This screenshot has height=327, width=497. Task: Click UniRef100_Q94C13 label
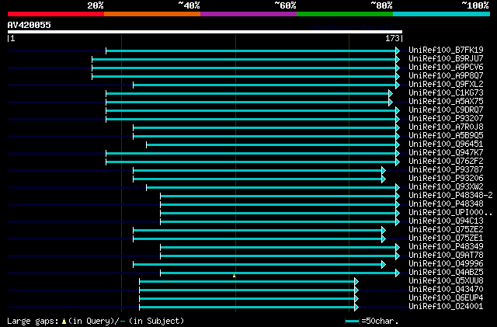click(446, 221)
